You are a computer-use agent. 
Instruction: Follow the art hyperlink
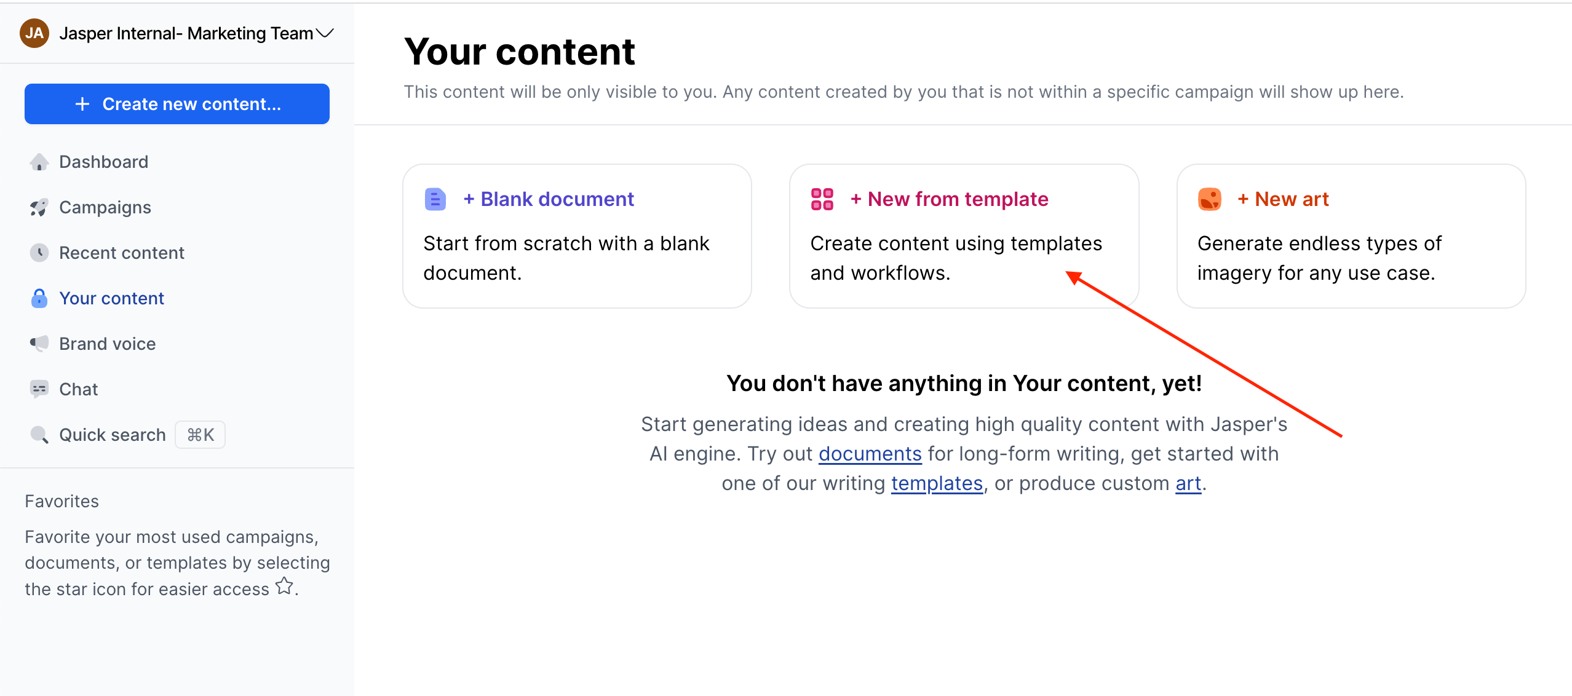tap(1188, 483)
